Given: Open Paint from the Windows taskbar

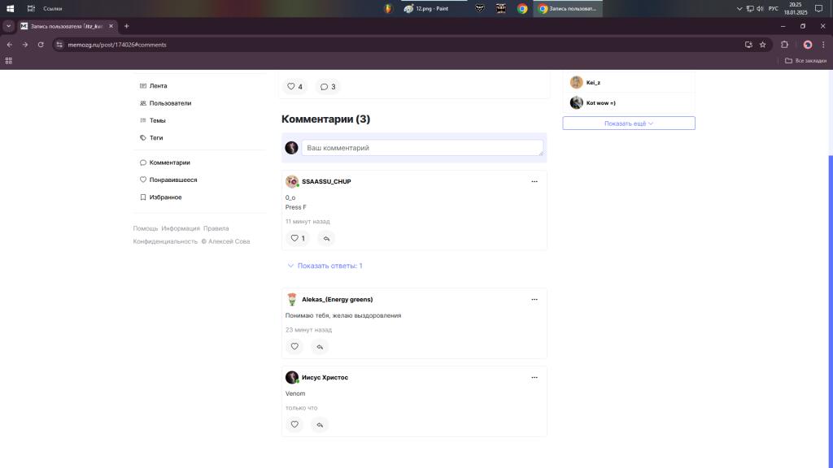Looking at the screenshot, I should click(426, 8).
